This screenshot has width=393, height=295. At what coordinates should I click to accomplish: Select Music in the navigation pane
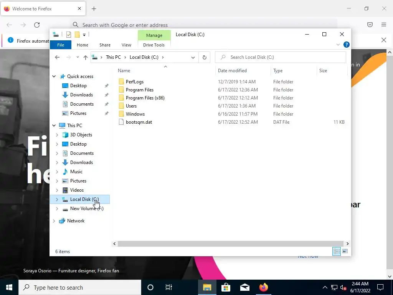tap(76, 172)
